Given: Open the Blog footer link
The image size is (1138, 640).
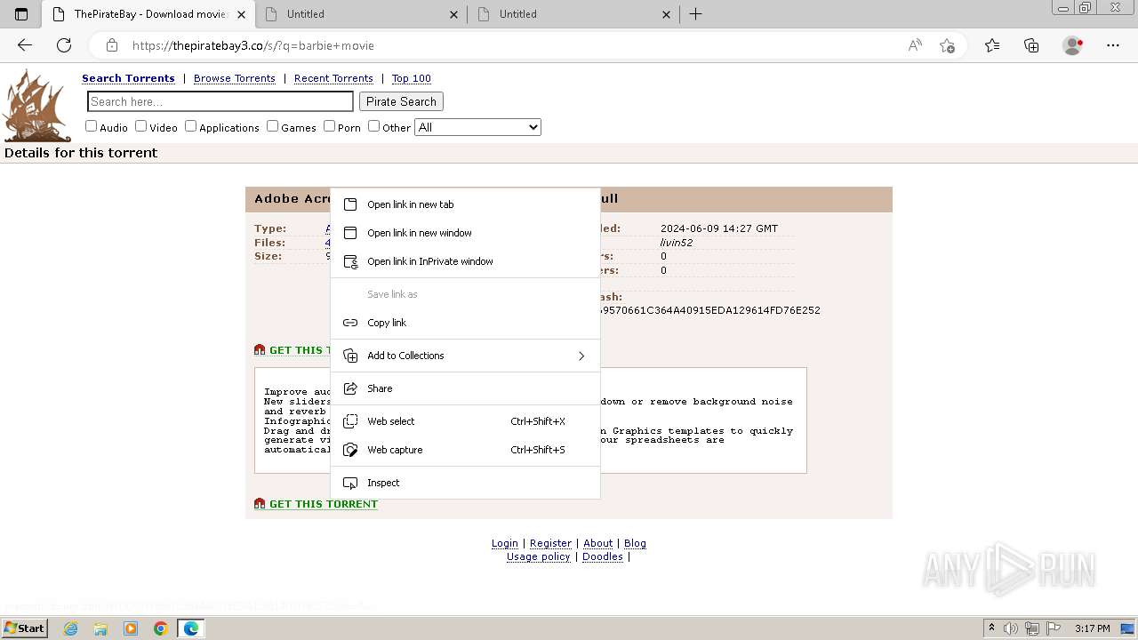Looking at the screenshot, I should click(635, 543).
